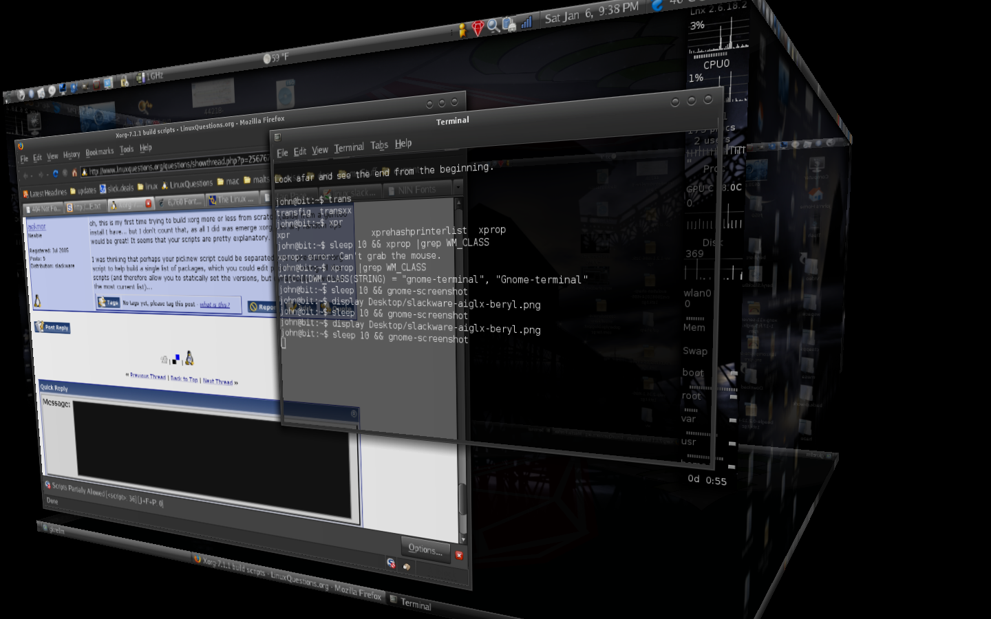Open the Tools menu in Firefox

tap(127, 149)
